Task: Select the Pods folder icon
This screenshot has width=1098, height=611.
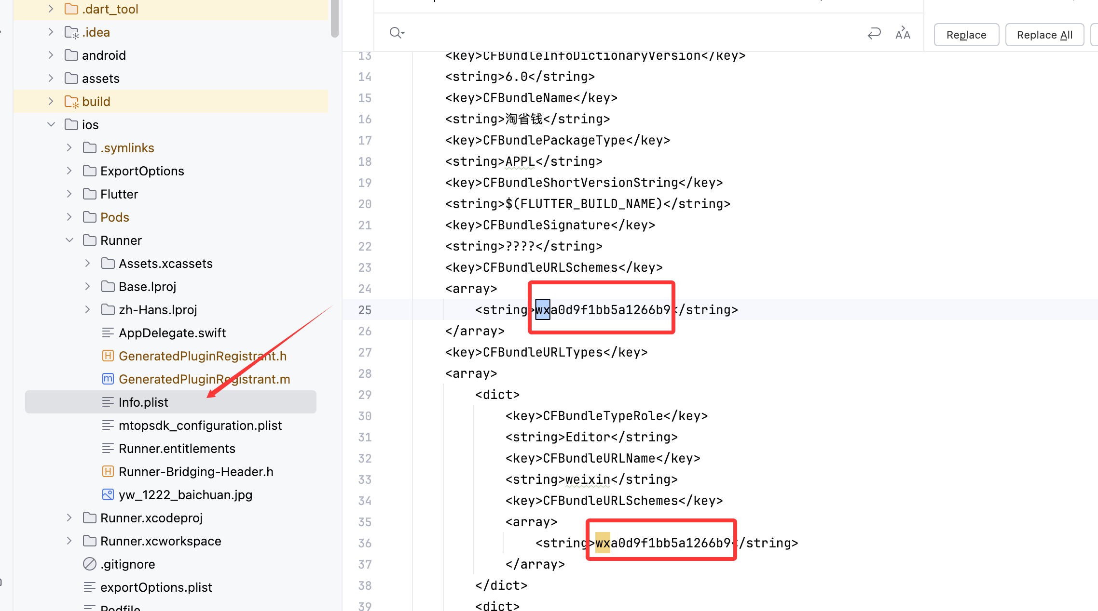Action: coord(90,217)
